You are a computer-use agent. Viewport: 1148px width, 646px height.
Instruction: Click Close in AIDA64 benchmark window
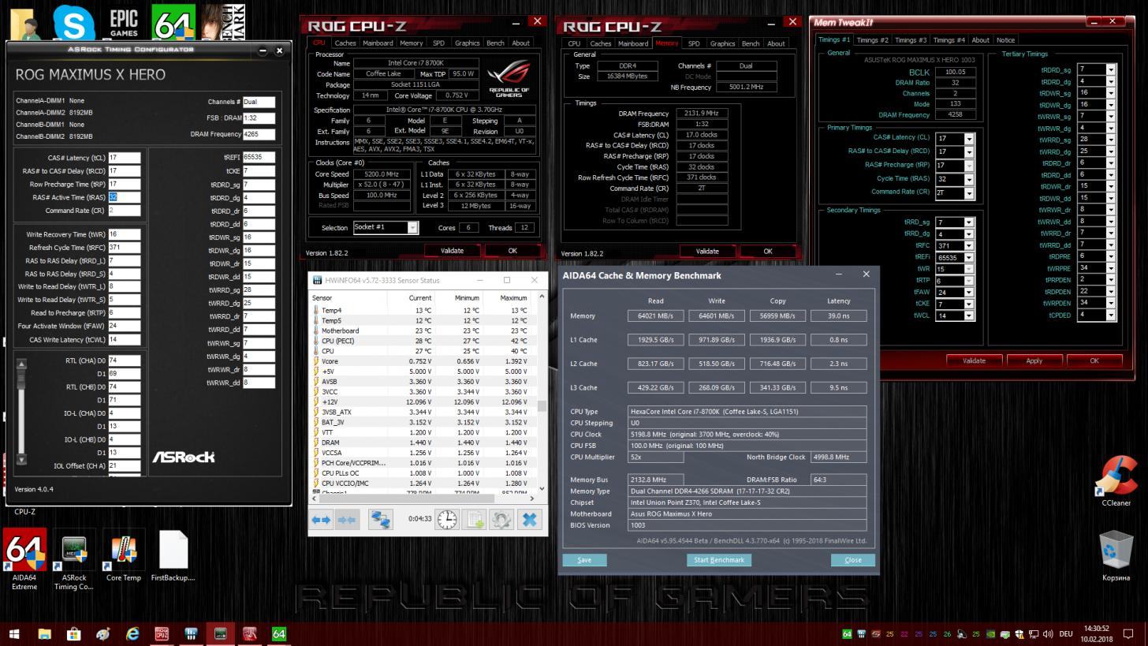coord(852,560)
